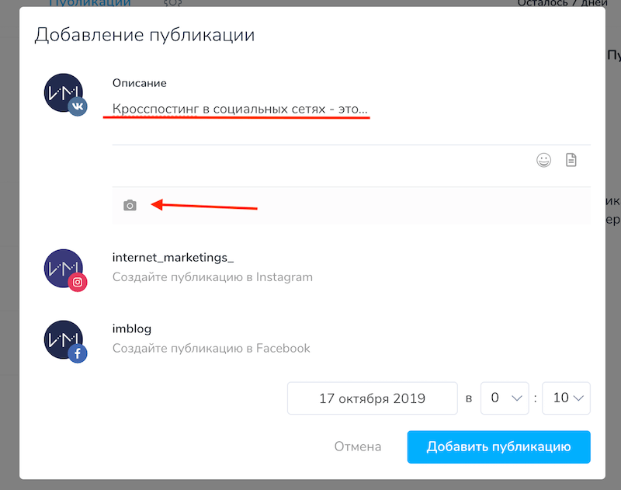Open the minutes dropdown showing 10
The width and height of the screenshot is (621, 490).
pos(566,398)
